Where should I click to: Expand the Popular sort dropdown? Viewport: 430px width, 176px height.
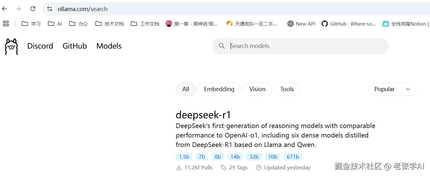point(392,89)
